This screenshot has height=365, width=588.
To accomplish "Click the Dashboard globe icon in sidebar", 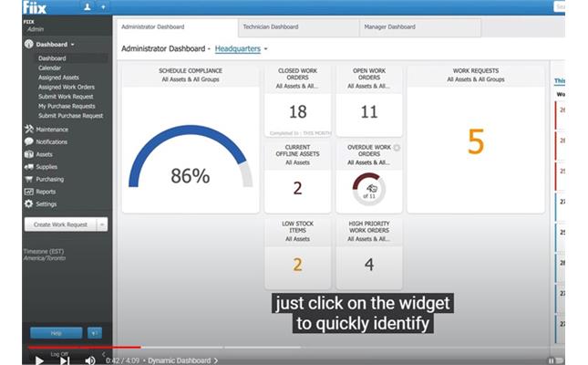I will (x=29, y=45).
